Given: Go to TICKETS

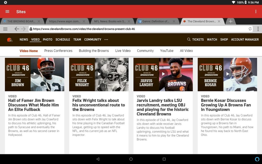Looking at the screenshot, I should pos(198,40).
